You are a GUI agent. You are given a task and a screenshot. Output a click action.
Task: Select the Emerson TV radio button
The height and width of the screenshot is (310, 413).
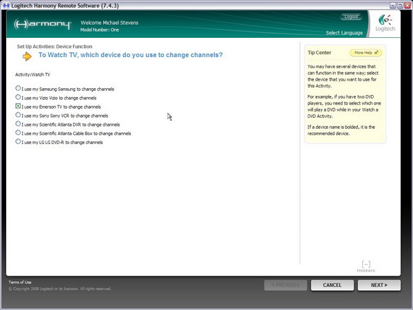[18, 106]
